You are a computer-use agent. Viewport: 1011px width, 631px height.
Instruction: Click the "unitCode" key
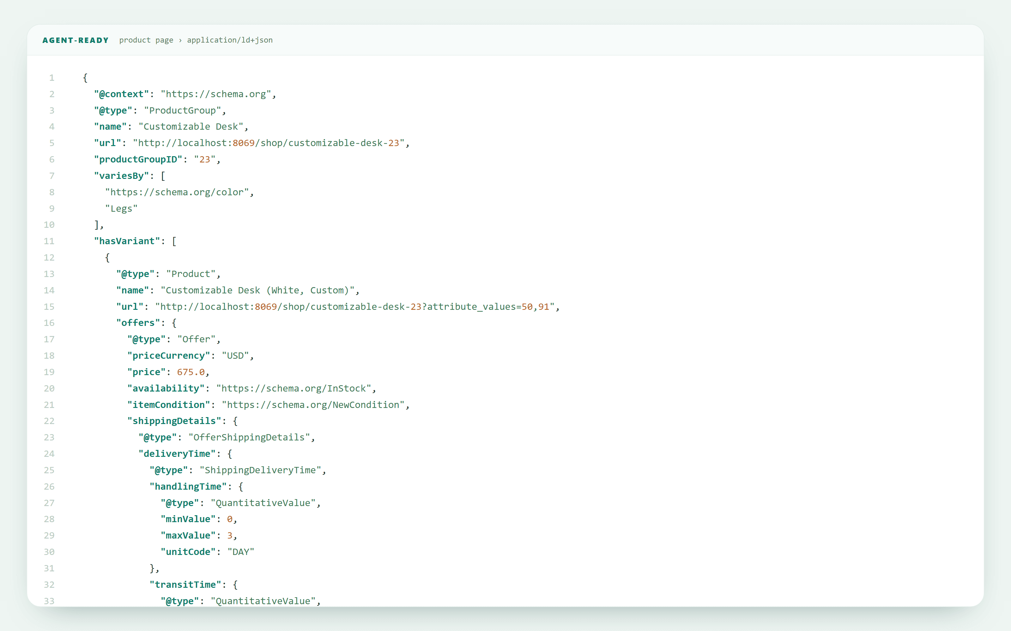[x=188, y=552]
